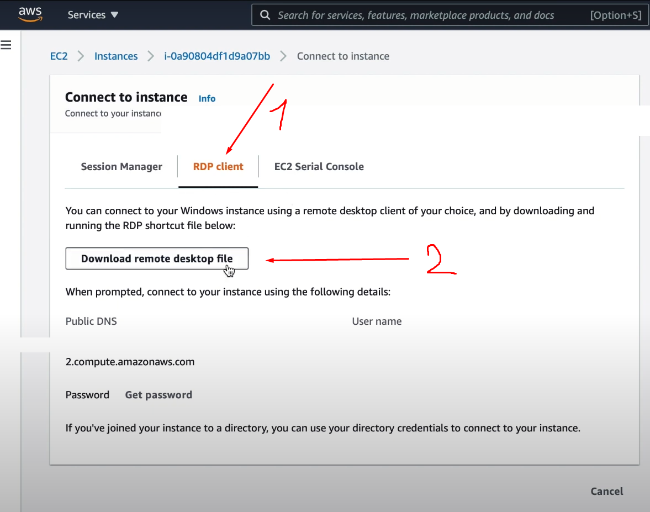This screenshot has width=650, height=512.
Task: Open the hamburger navigation menu
Action: [7, 45]
